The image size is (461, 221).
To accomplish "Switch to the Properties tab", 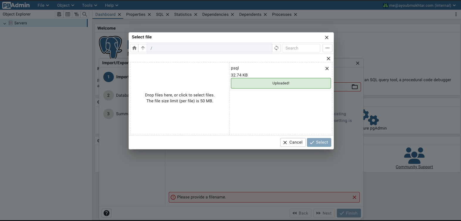I will [x=136, y=14].
